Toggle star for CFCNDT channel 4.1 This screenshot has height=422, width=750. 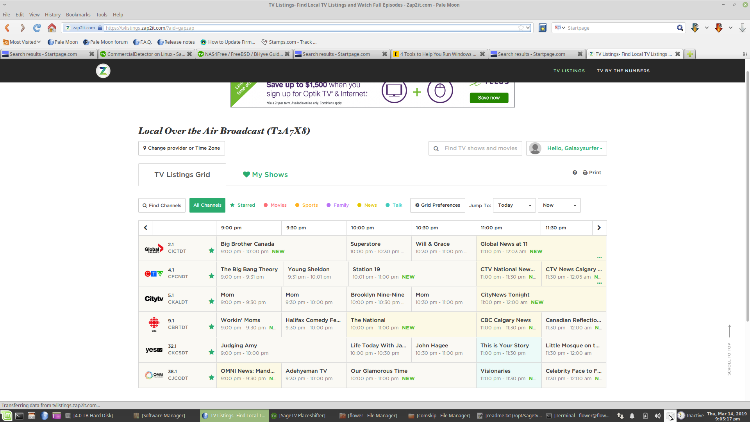[211, 276]
